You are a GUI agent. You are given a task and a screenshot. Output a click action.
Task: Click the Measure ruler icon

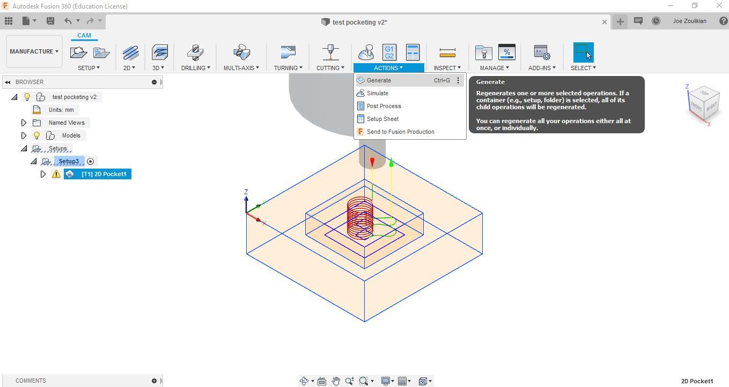[447, 52]
